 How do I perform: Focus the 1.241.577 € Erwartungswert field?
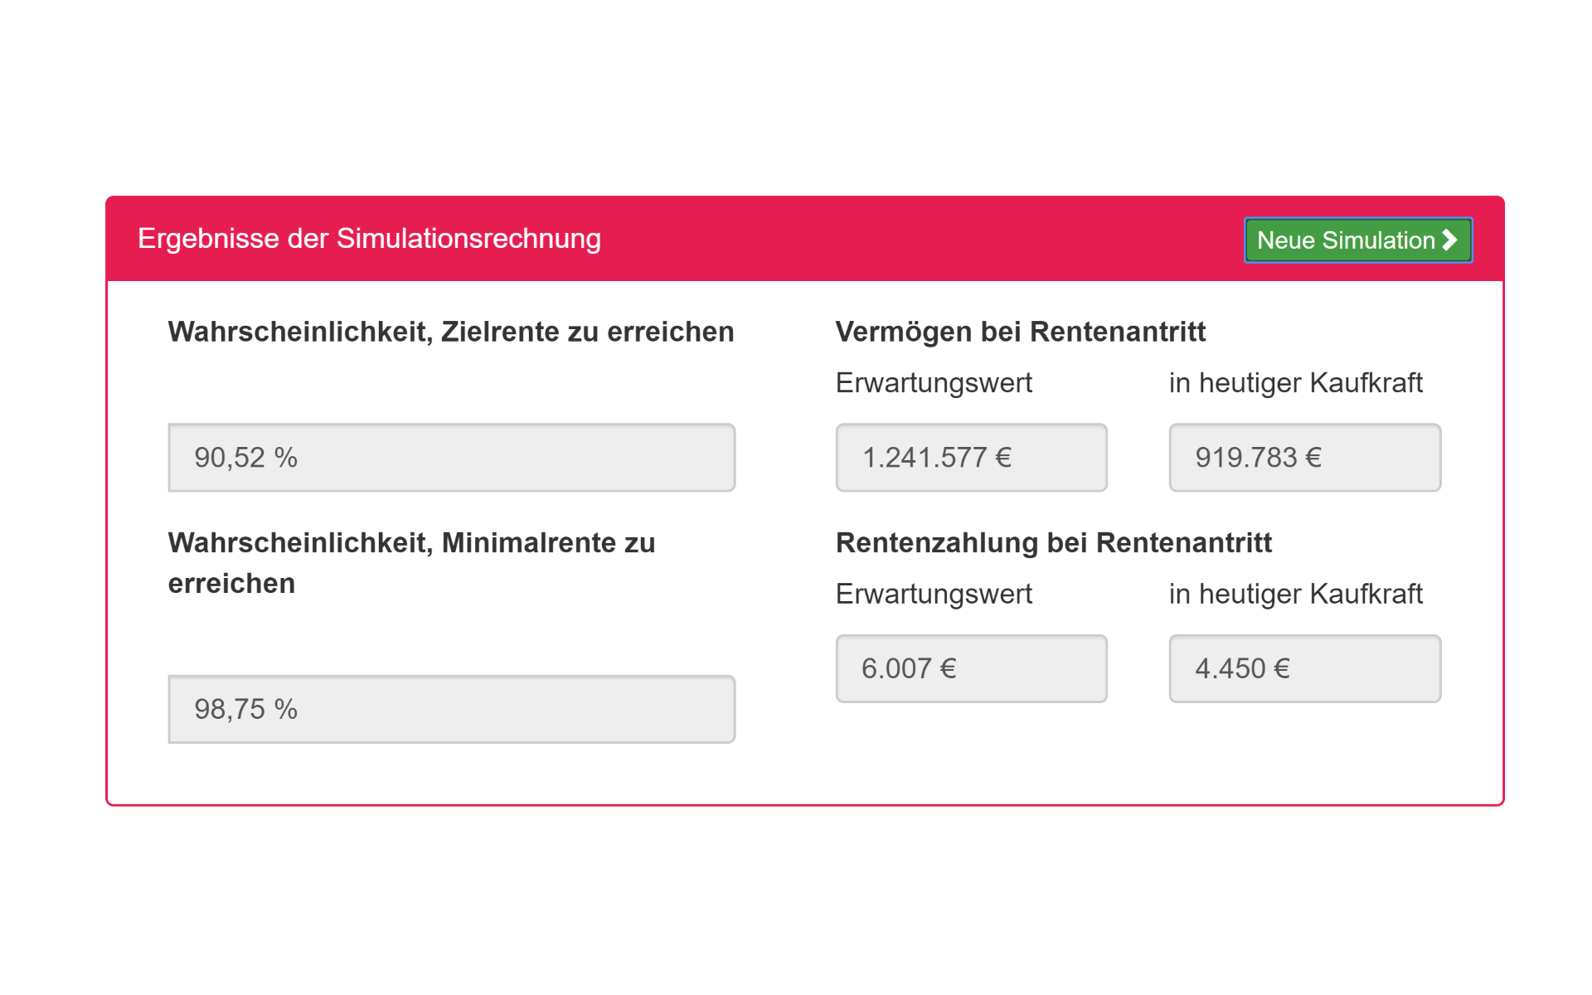click(x=971, y=458)
